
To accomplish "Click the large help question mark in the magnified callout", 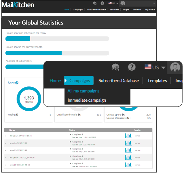I will click(x=132, y=67).
